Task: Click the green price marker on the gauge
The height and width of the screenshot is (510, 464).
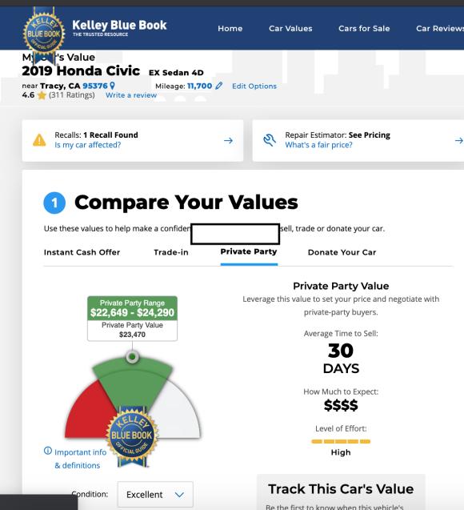Action: coord(132,357)
